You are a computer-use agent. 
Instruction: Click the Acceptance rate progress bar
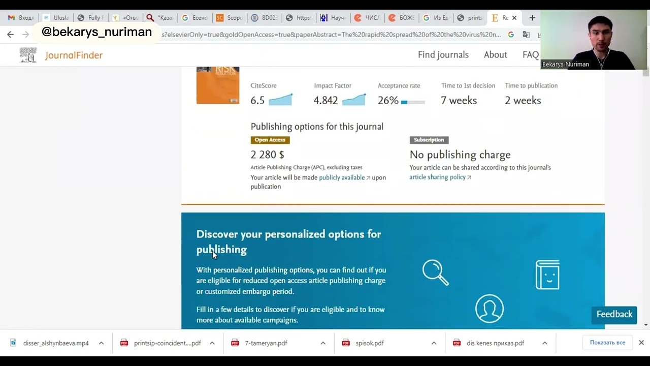click(x=413, y=102)
